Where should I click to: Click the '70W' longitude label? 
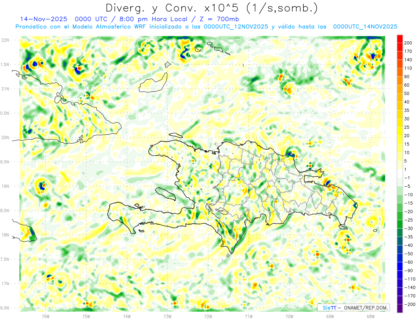point(289,316)
